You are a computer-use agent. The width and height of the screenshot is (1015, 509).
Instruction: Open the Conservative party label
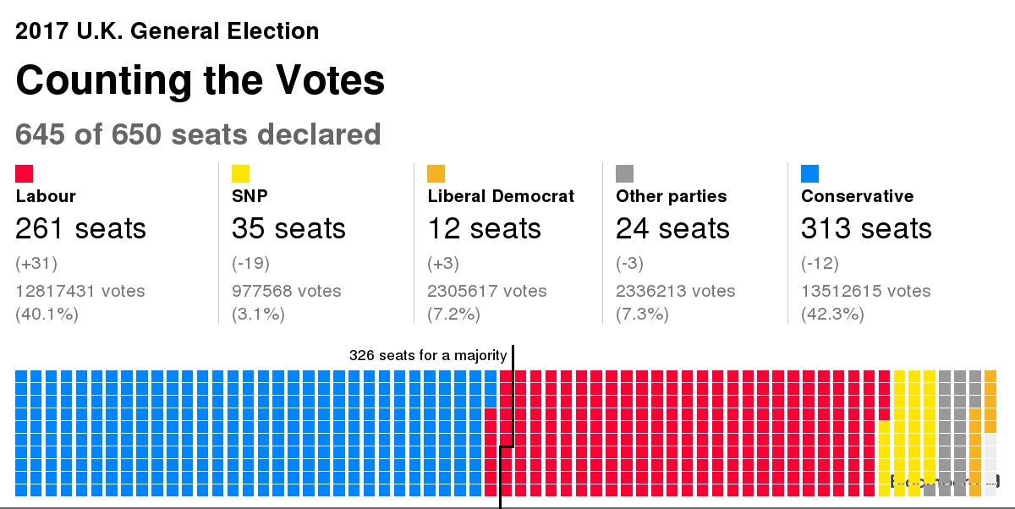pos(857,196)
